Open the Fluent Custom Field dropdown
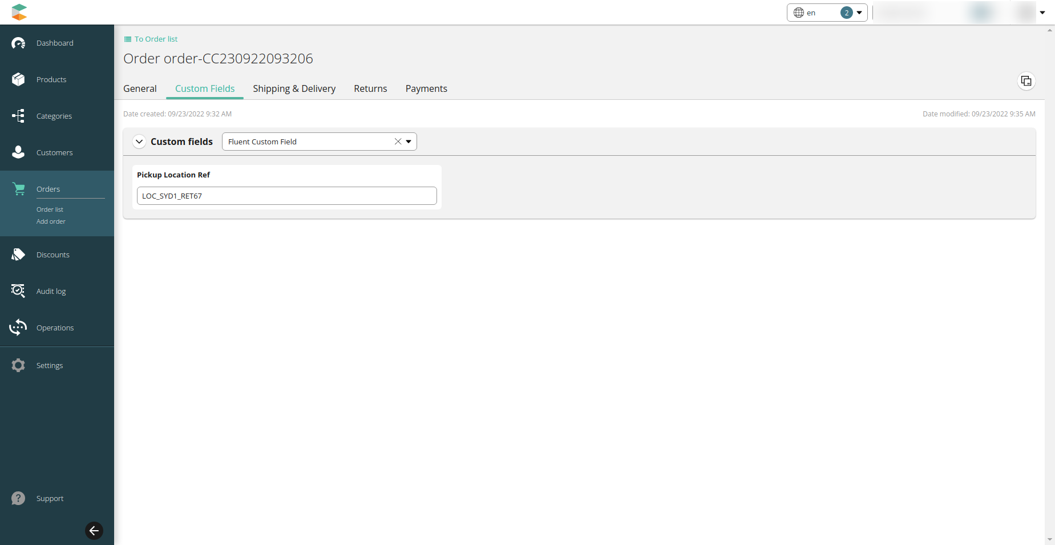The image size is (1055, 545). [409, 141]
